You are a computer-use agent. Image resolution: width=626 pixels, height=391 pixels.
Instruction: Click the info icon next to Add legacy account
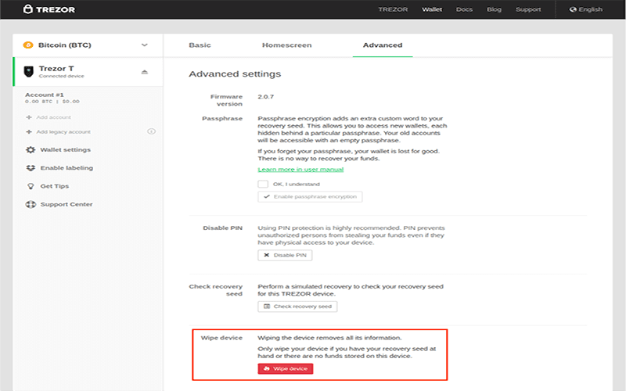pyautogui.click(x=151, y=131)
